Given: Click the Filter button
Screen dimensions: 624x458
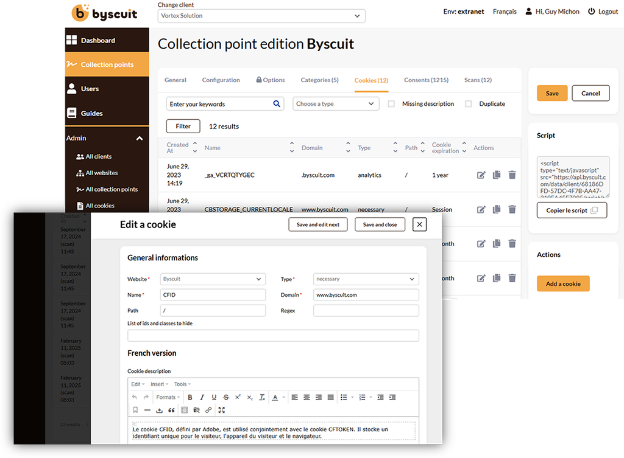Looking at the screenshot, I should [x=183, y=127].
